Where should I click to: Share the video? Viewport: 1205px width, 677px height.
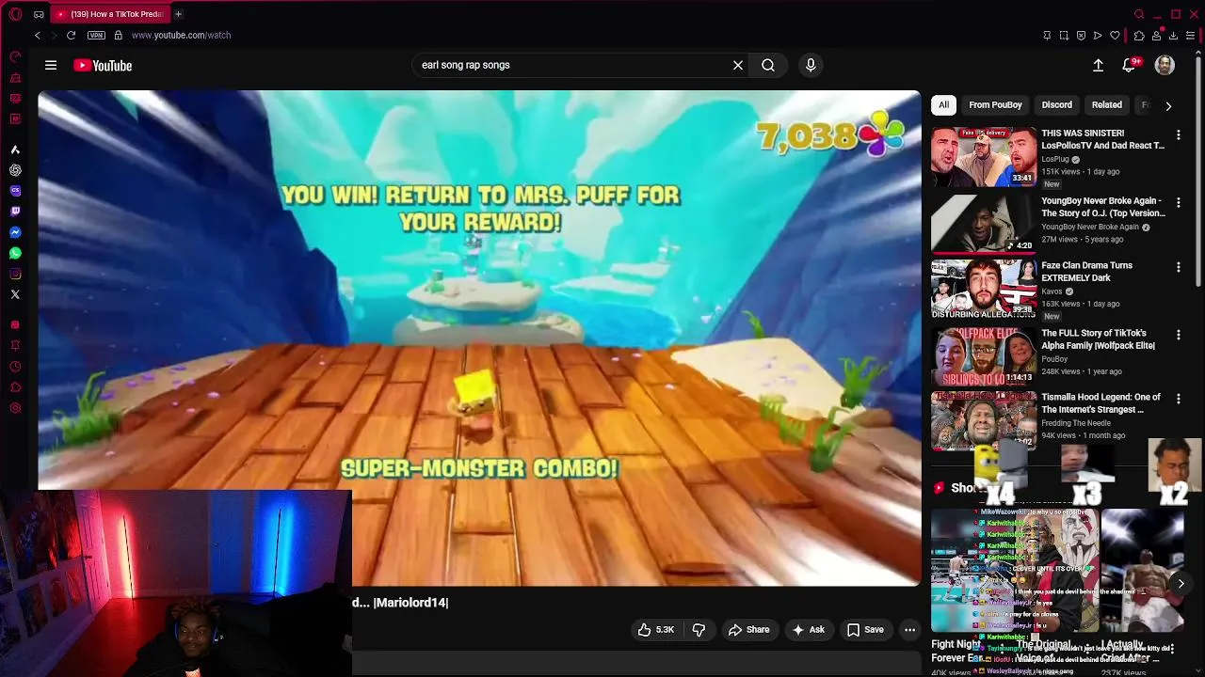[748, 630]
